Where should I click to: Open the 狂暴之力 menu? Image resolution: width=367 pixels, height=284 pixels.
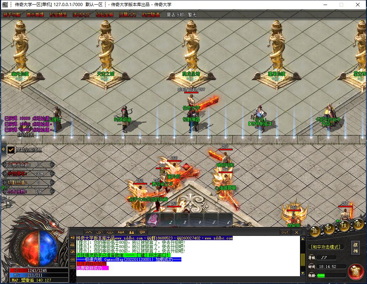point(128,15)
